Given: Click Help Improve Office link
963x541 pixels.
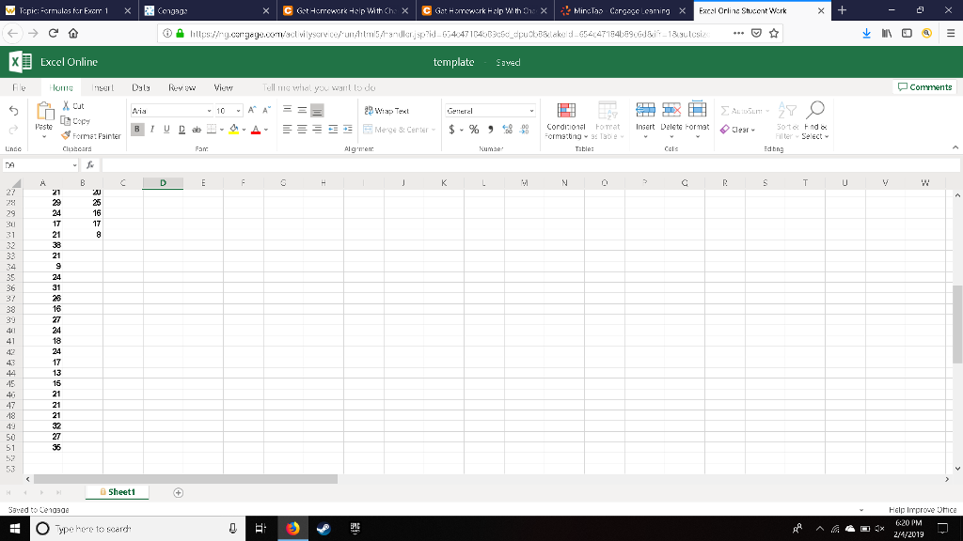Looking at the screenshot, I should pos(923,510).
